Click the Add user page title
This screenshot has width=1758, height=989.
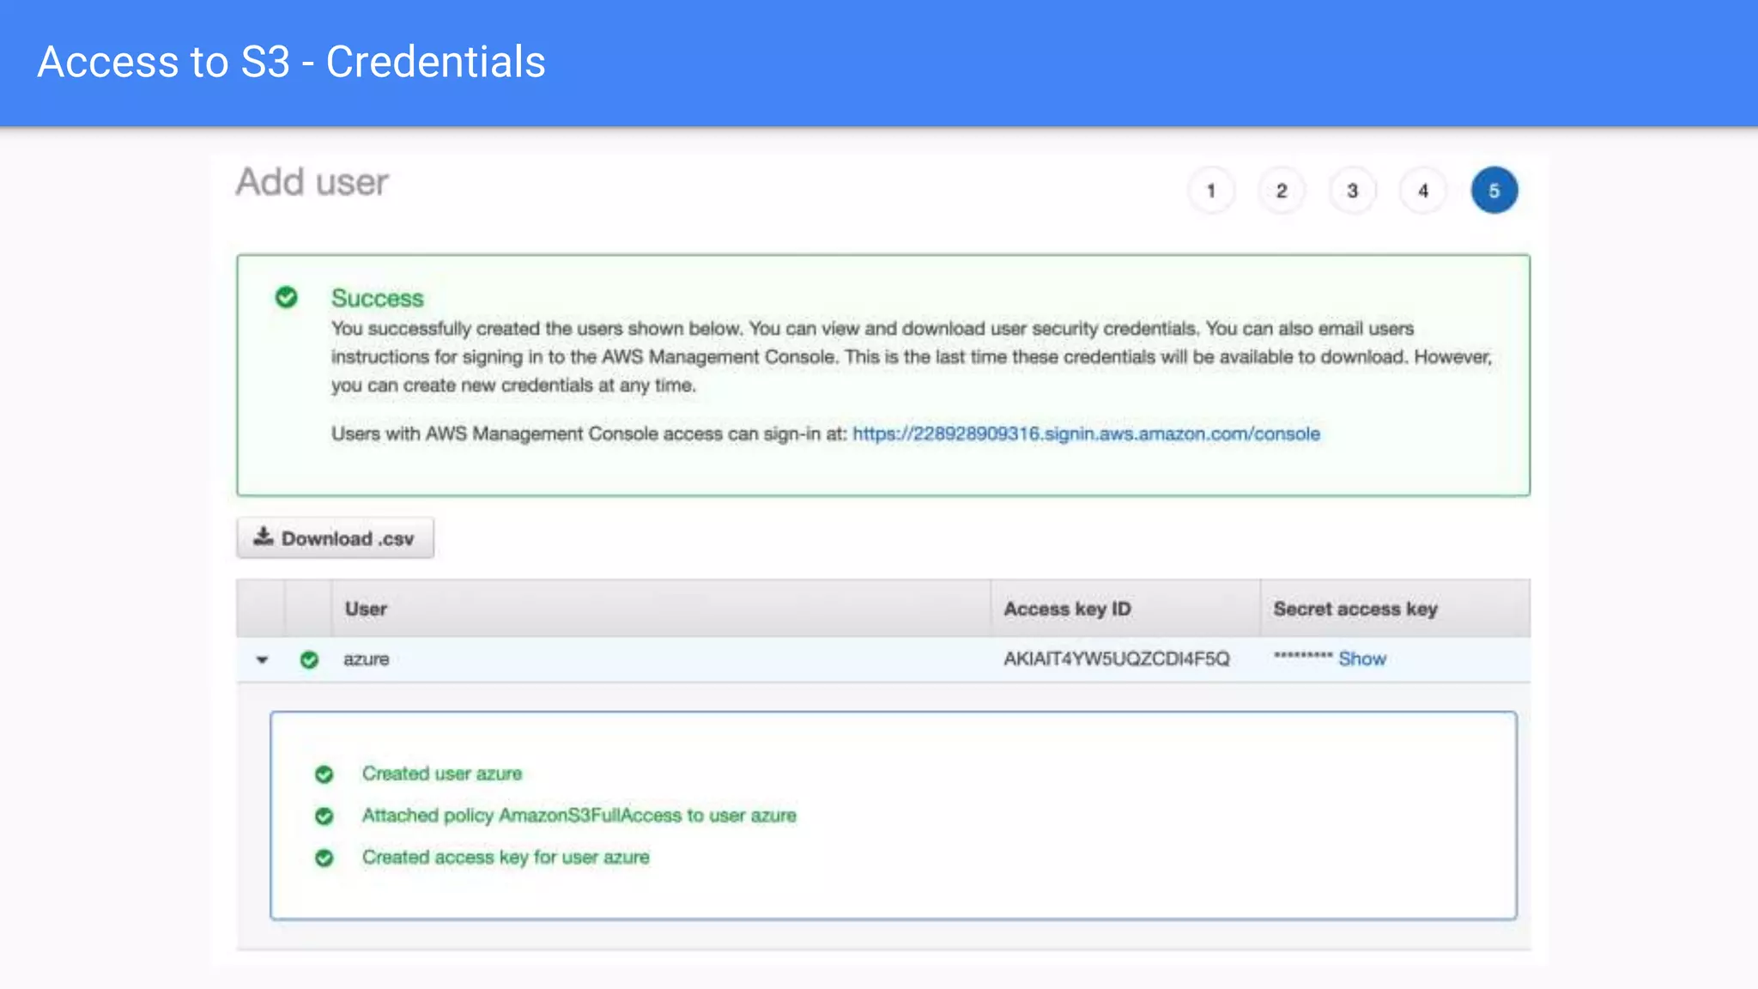pyautogui.click(x=312, y=182)
